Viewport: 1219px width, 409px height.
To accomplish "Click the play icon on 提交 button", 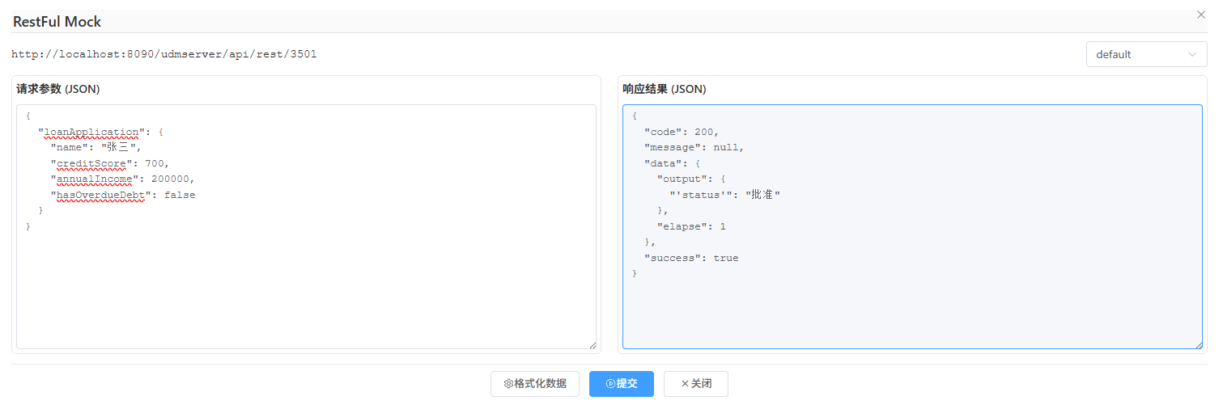I will click(x=610, y=384).
